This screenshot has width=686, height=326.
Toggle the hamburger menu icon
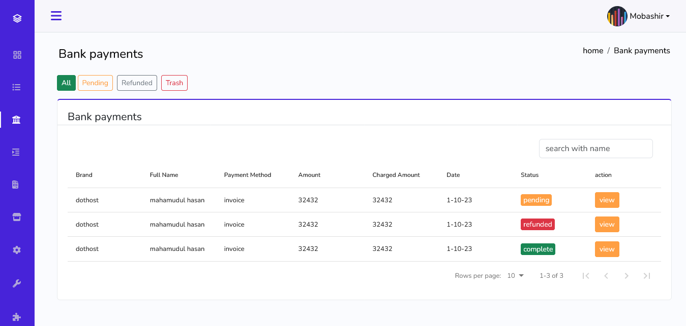tap(56, 16)
